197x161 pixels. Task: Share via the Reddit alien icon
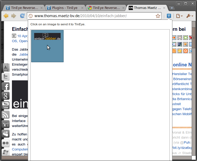(180, 38)
